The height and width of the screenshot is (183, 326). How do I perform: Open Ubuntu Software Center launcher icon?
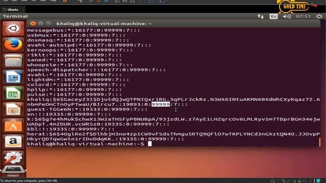pos(13,126)
